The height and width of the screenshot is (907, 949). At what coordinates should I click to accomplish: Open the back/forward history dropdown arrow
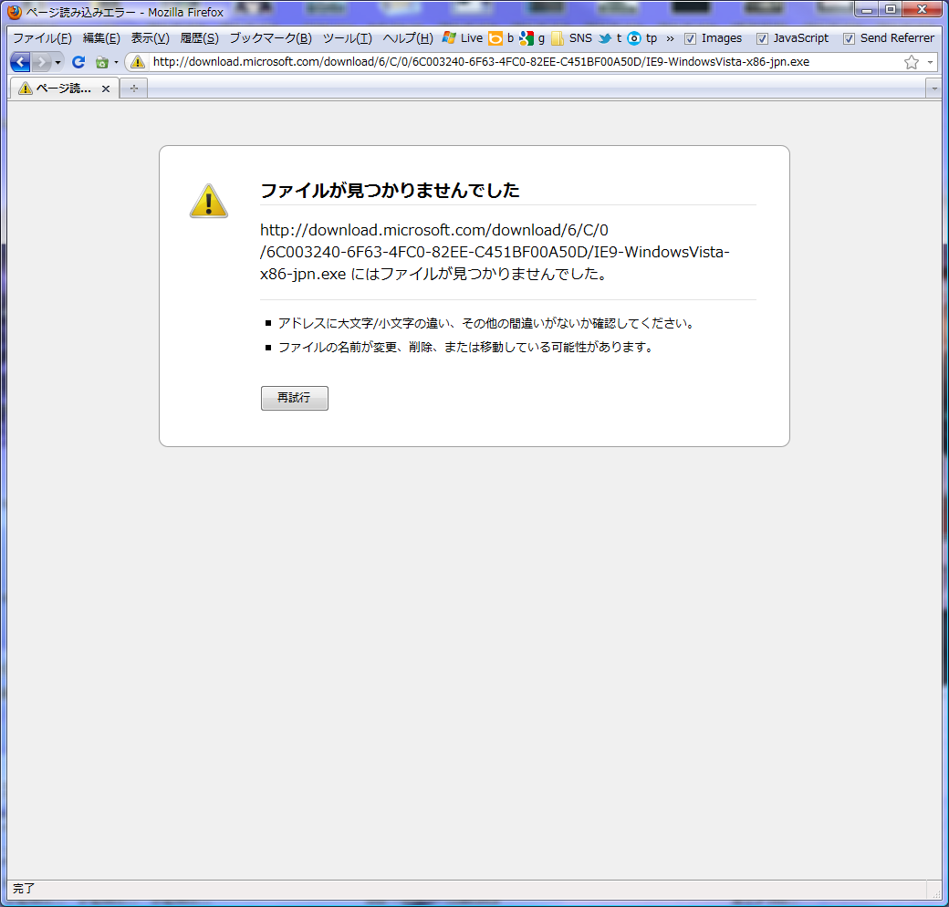pos(58,62)
